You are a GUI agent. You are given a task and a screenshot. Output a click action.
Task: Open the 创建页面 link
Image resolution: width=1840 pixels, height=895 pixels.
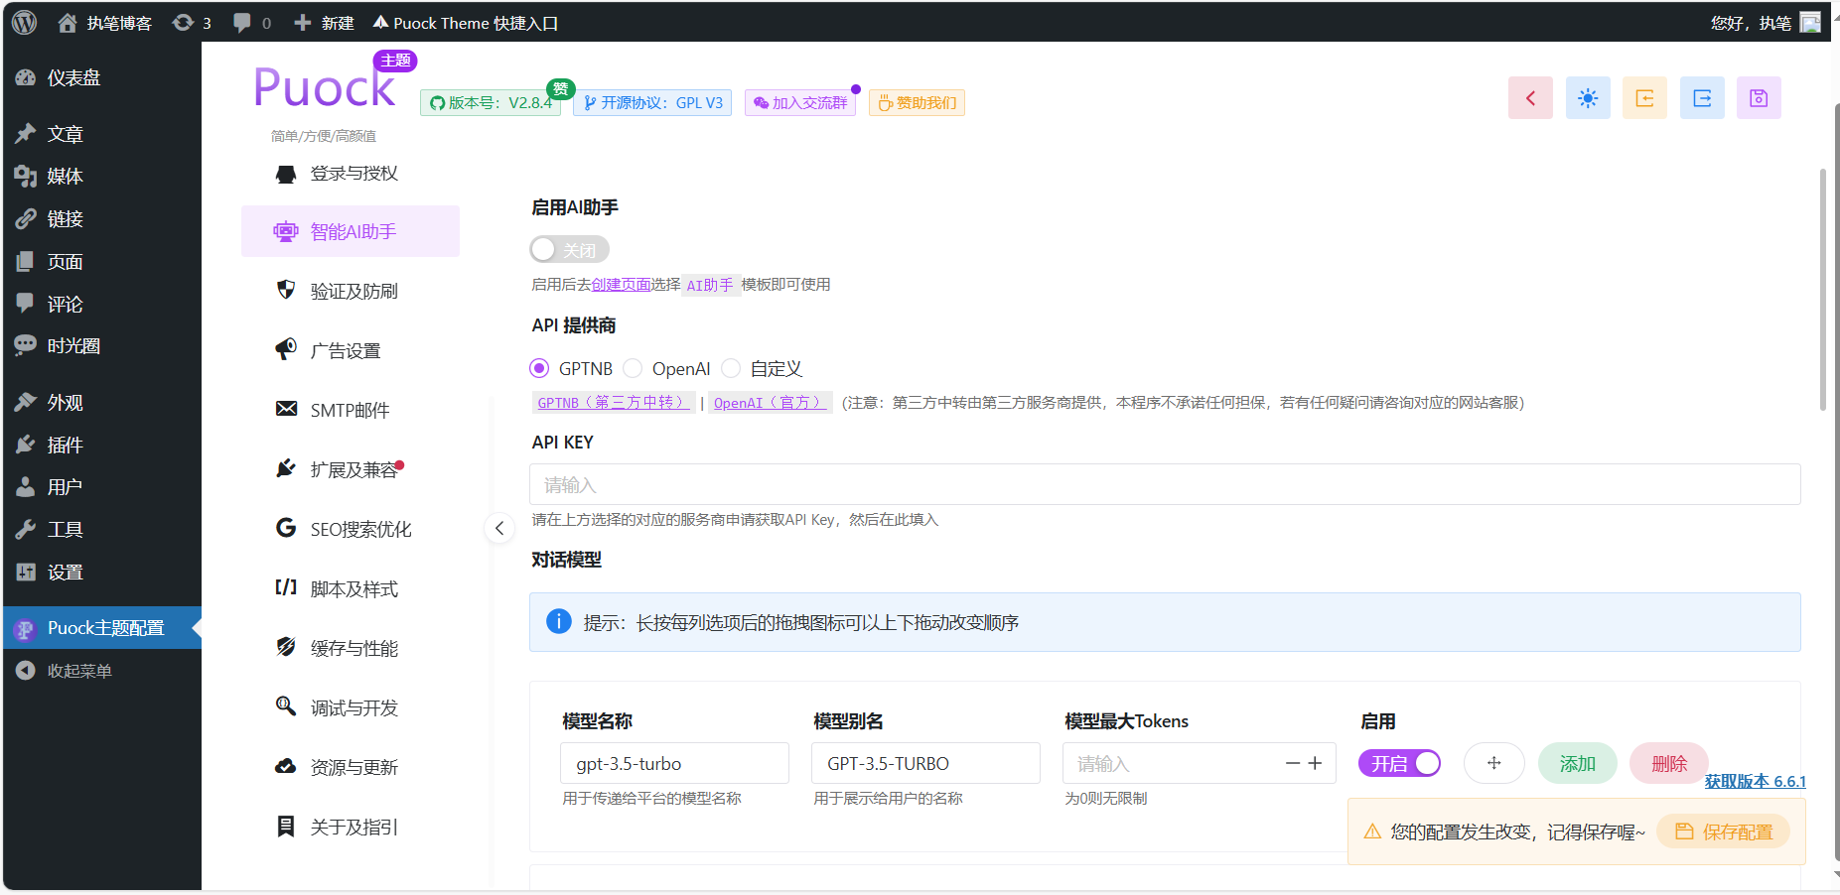(621, 285)
